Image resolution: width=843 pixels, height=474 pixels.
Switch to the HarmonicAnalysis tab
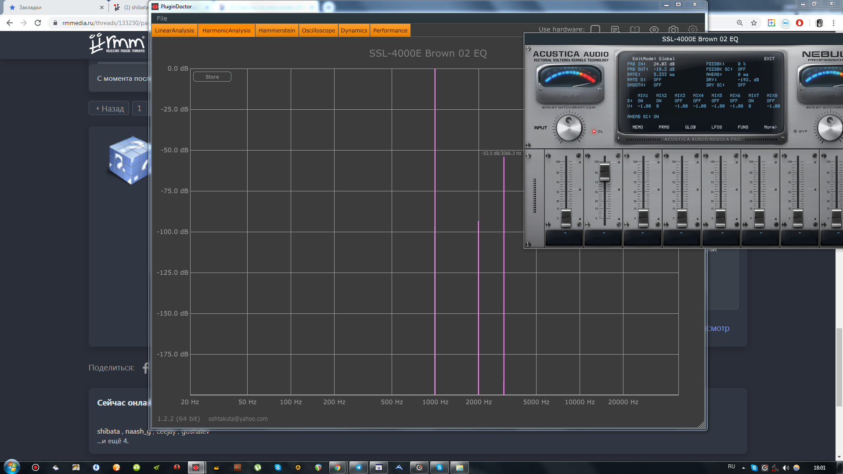pyautogui.click(x=226, y=31)
